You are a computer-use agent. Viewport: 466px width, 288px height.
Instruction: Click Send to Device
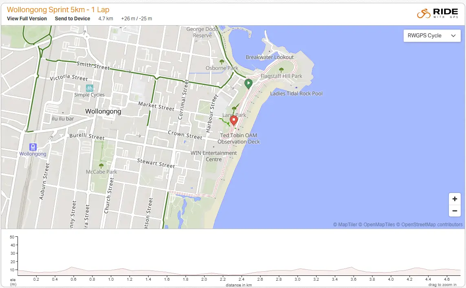point(73,18)
